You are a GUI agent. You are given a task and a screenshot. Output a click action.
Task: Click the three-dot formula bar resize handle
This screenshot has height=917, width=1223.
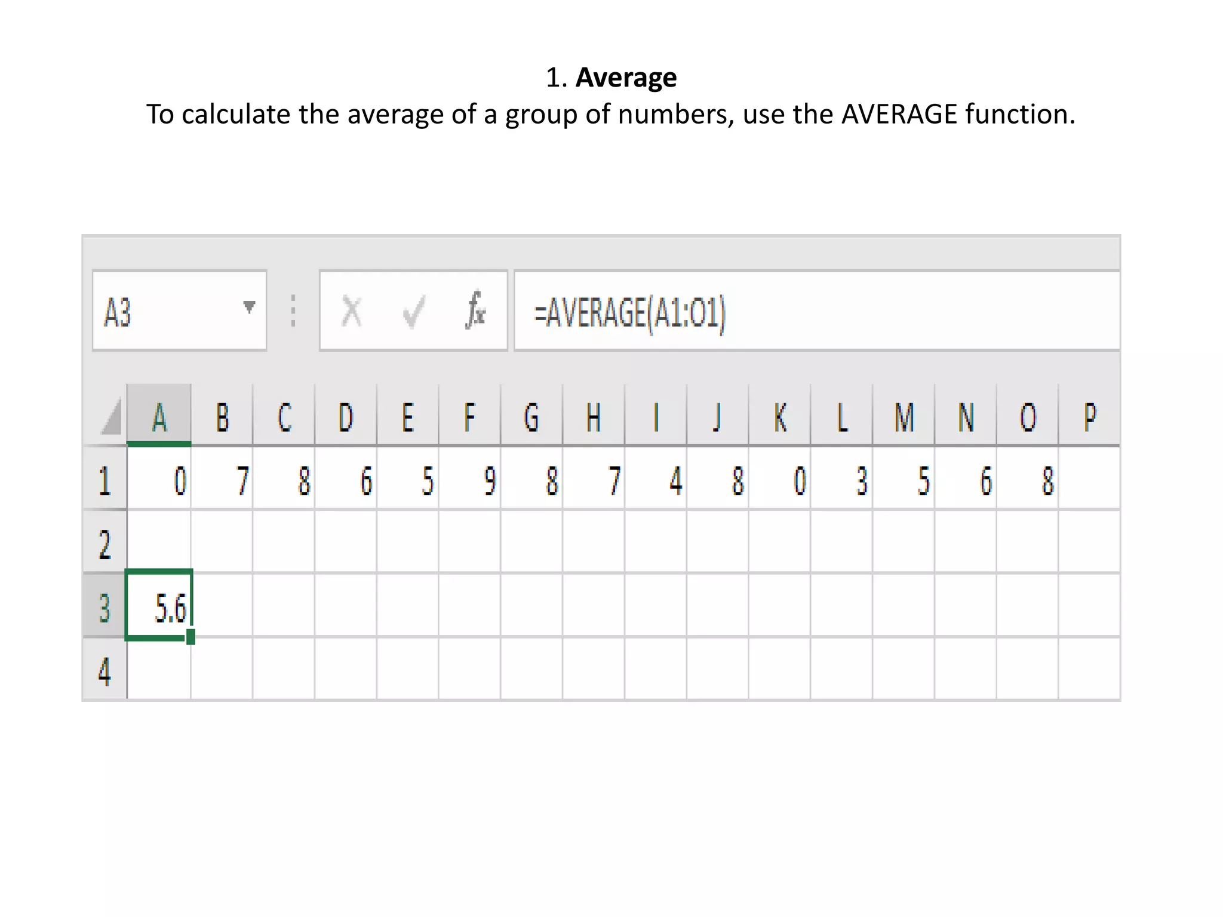293,311
